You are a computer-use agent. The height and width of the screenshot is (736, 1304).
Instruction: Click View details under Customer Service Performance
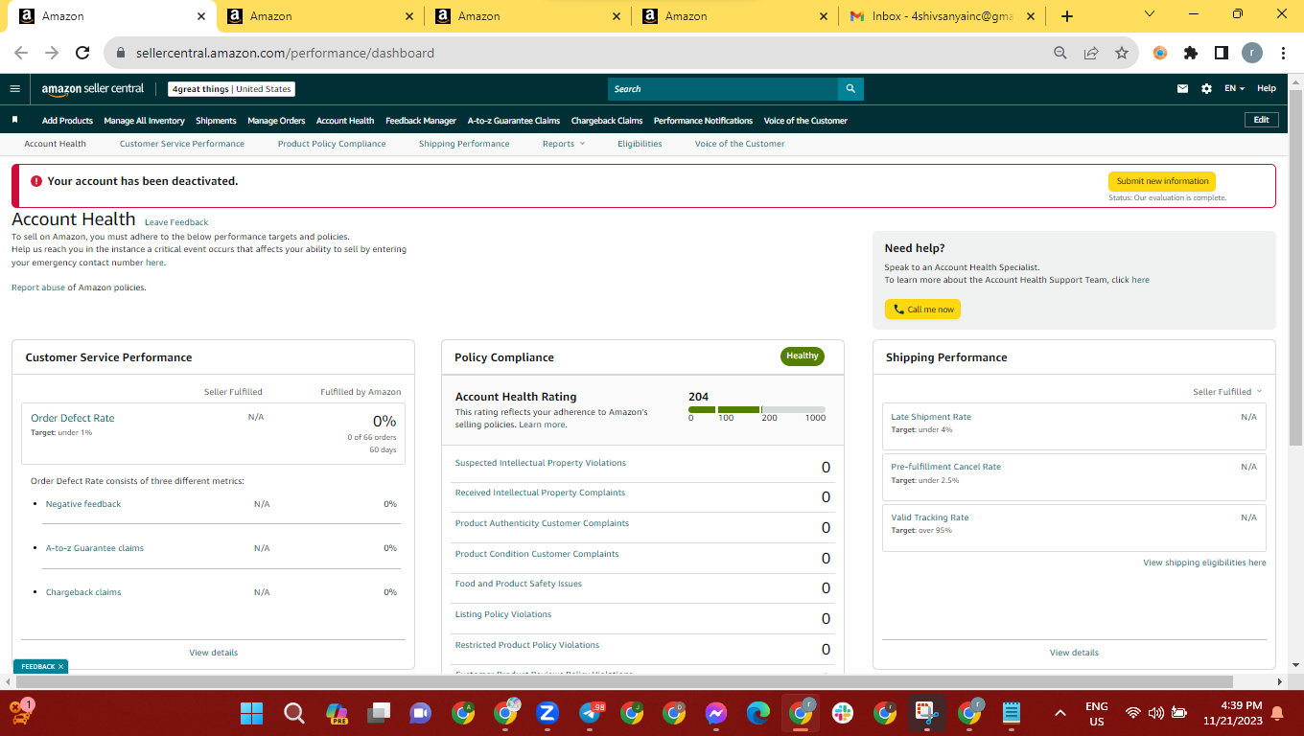click(x=213, y=653)
